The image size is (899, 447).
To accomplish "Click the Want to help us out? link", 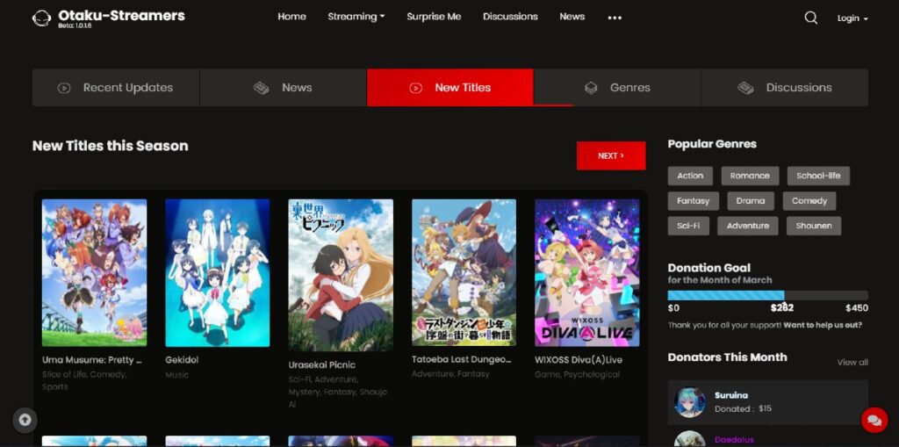I will (823, 325).
